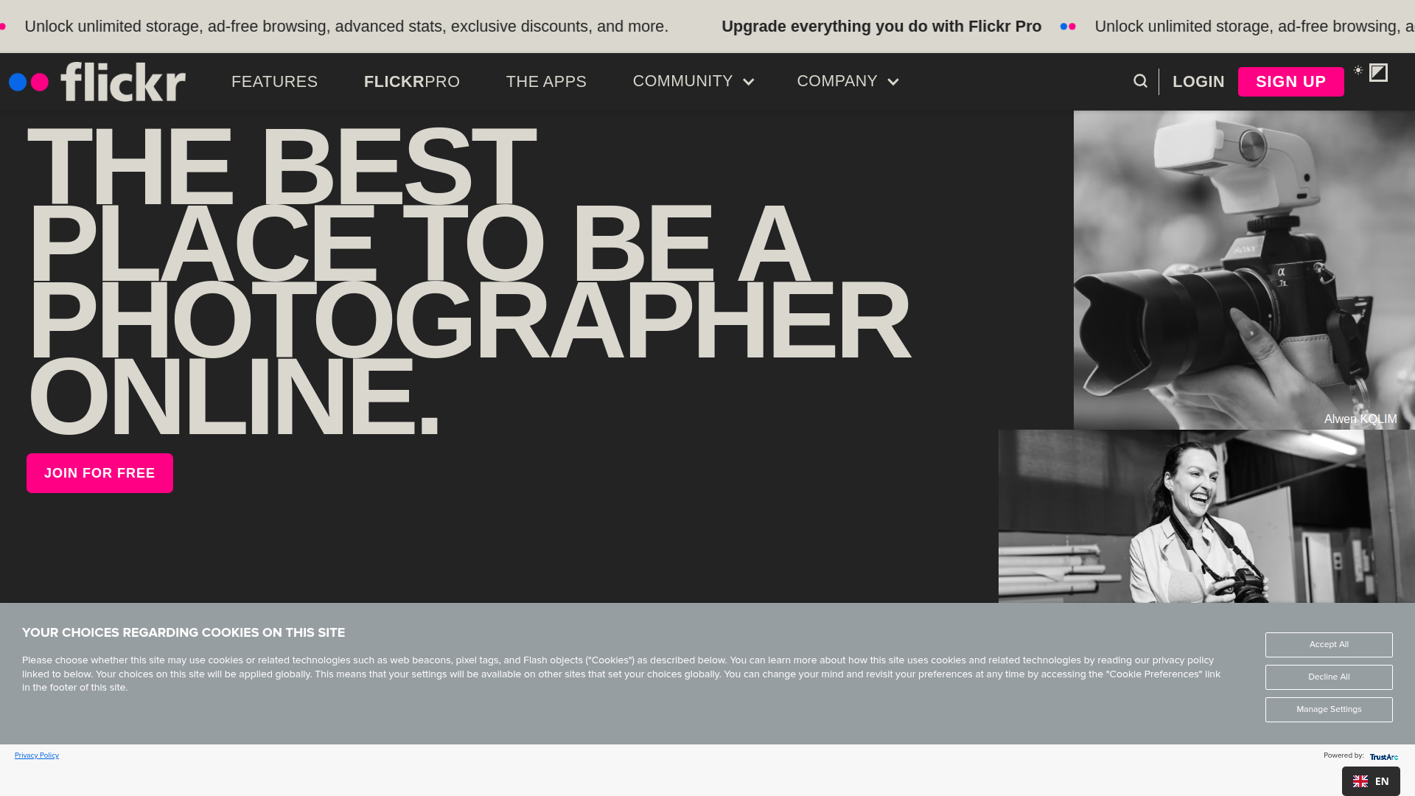
Task: Click the 'Powered by:' text
Action: [x=1344, y=755]
